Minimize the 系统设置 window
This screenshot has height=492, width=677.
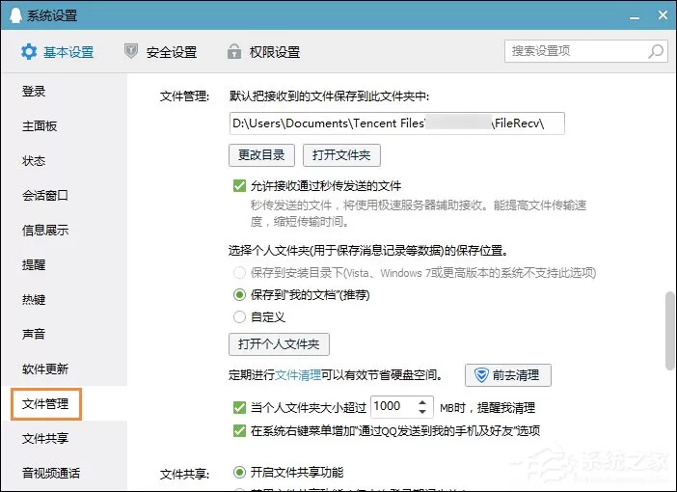coord(635,17)
